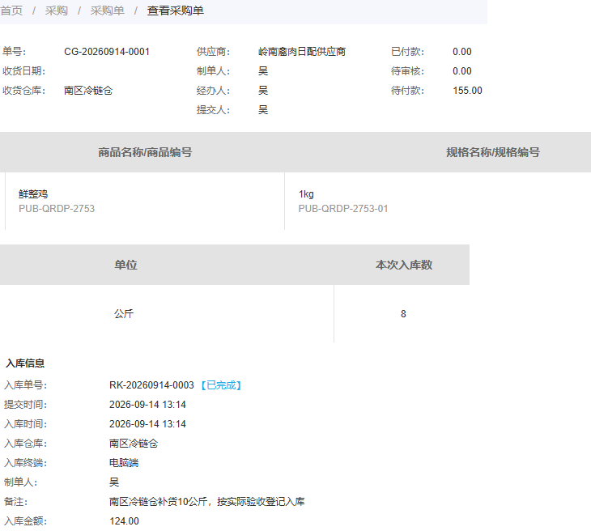Click 查看采购单 breadcrumb title
This screenshot has height=531, width=591.
coord(175,11)
